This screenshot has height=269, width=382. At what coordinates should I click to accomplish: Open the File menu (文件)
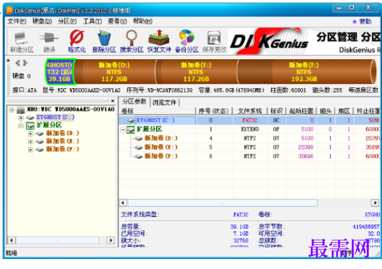point(16,22)
